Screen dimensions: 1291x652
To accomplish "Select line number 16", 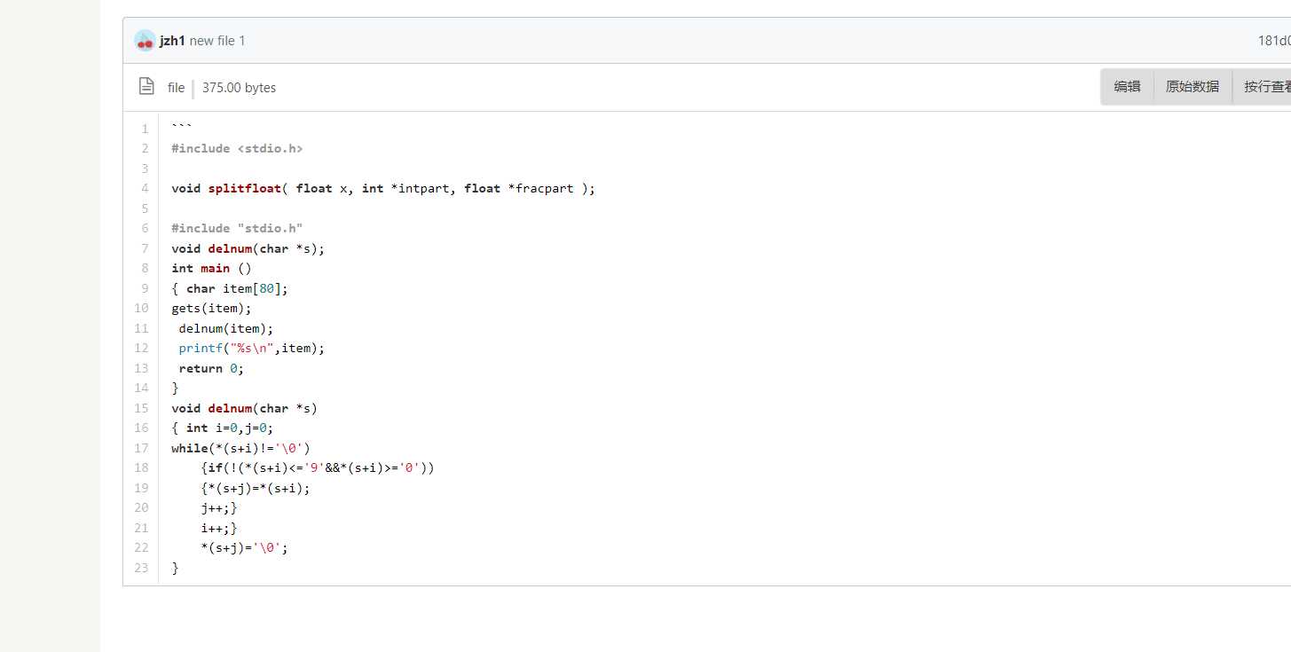I will pos(142,428).
